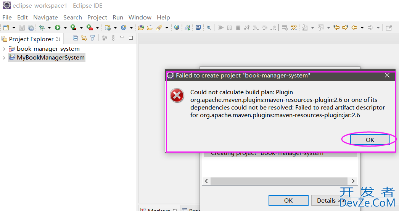The width and height of the screenshot is (399, 211).
Task: Click the Skip All Breakpoints icon
Action: pos(209,27)
